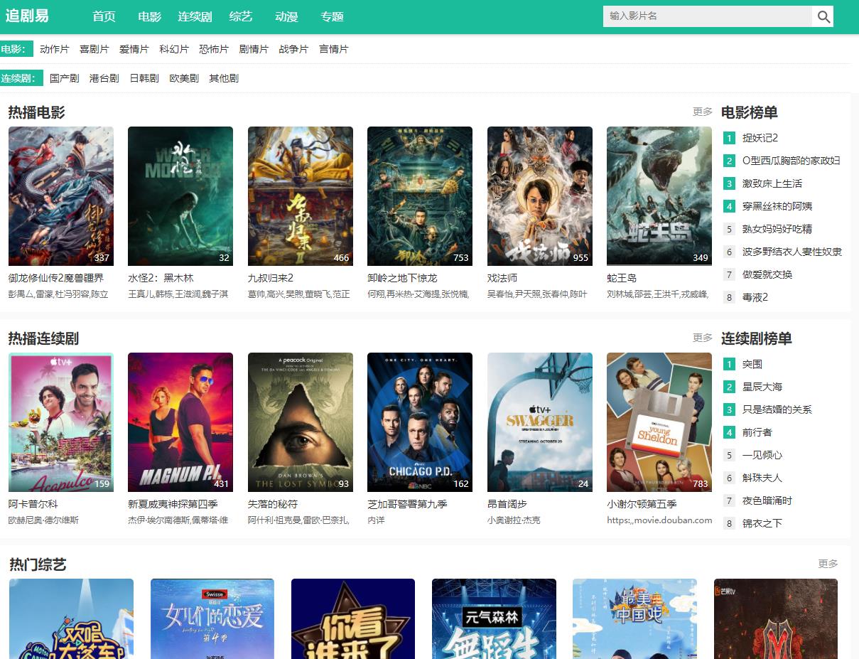This screenshot has height=659, width=859.
Task: Click the 戏法师 poster thumbnail
Action: click(x=539, y=195)
